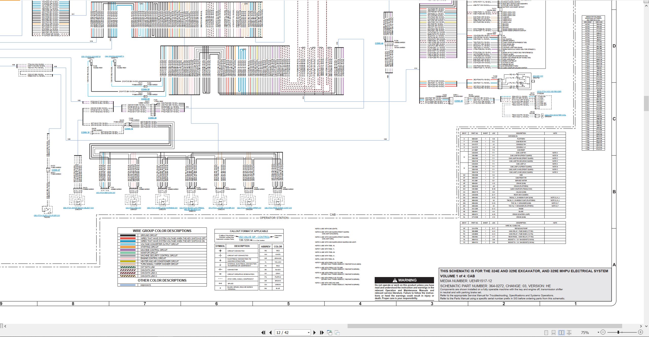Click the (52) VALVE GP - CONTROL callout link
649x337 pixels.
(254, 237)
